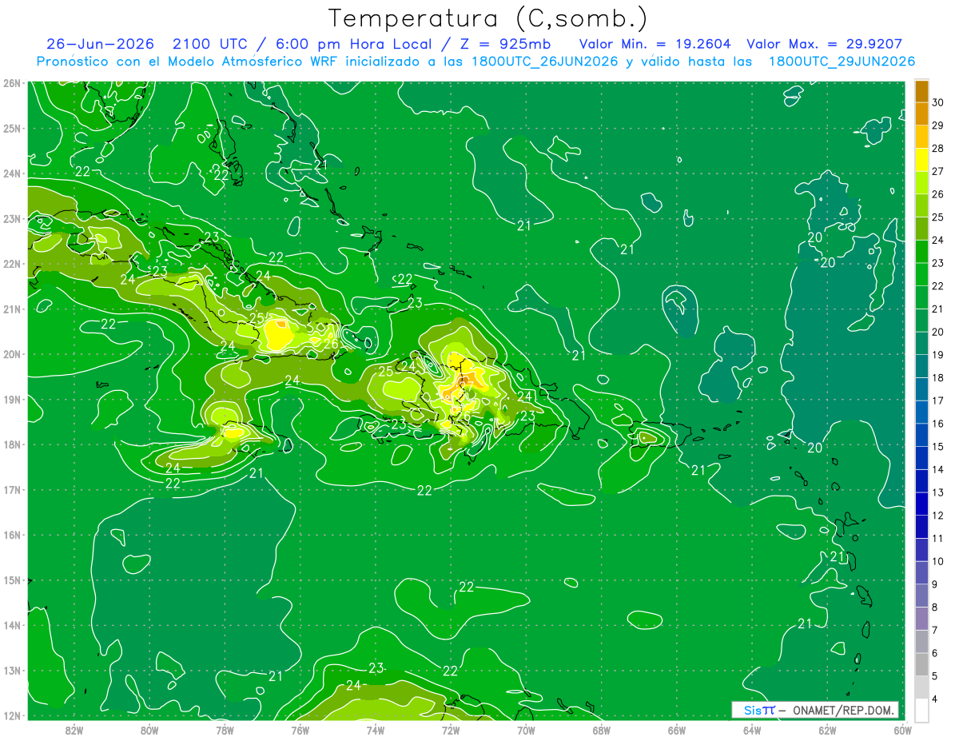Click the 'Valor Max. = 29.9207' readout
Screen dimensions: 959x741
pyautogui.click(x=825, y=44)
